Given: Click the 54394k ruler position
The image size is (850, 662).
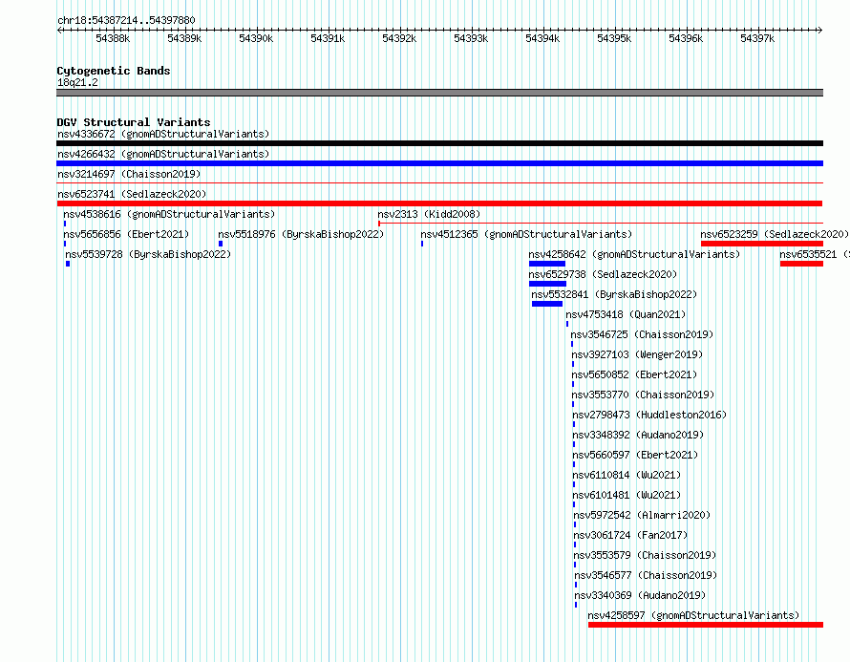Looking at the screenshot, I should (542, 38).
